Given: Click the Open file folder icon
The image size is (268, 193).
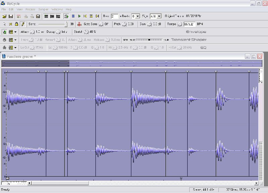Looking at the screenshot, I should click(x=4, y=16).
